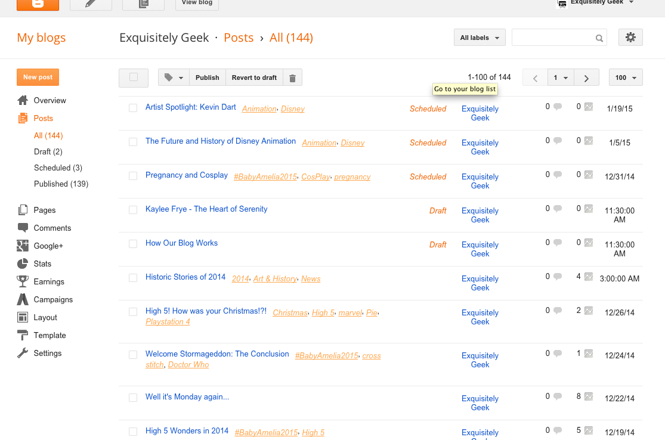Open the label tag button
Image resolution: width=665 pixels, height=440 pixels.
[x=174, y=78]
